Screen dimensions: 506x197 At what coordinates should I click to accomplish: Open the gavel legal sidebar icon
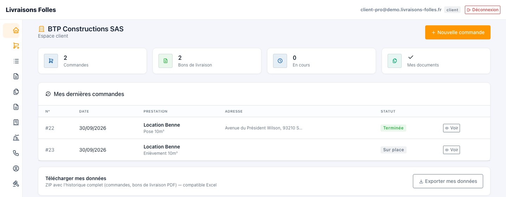(x=16, y=184)
